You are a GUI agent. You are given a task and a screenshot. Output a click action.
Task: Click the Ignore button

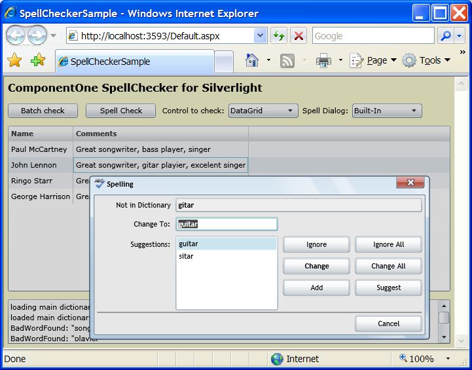click(316, 244)
